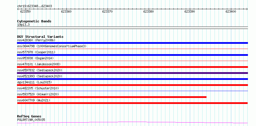This screenshot has width=256, height=126.
Task: Click the shorter red bar for nsv5937520
Action: click(112, 97)
